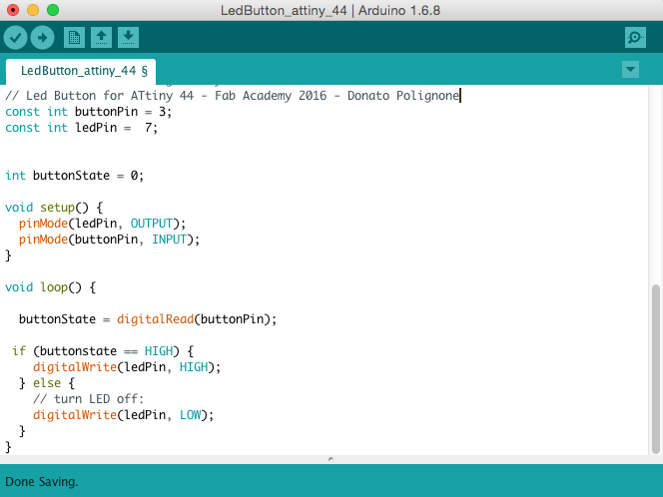The image size is (663, 497).
Task: Click the console divider expand arrow
Action: pyautogui.click(x=331, y=459)
